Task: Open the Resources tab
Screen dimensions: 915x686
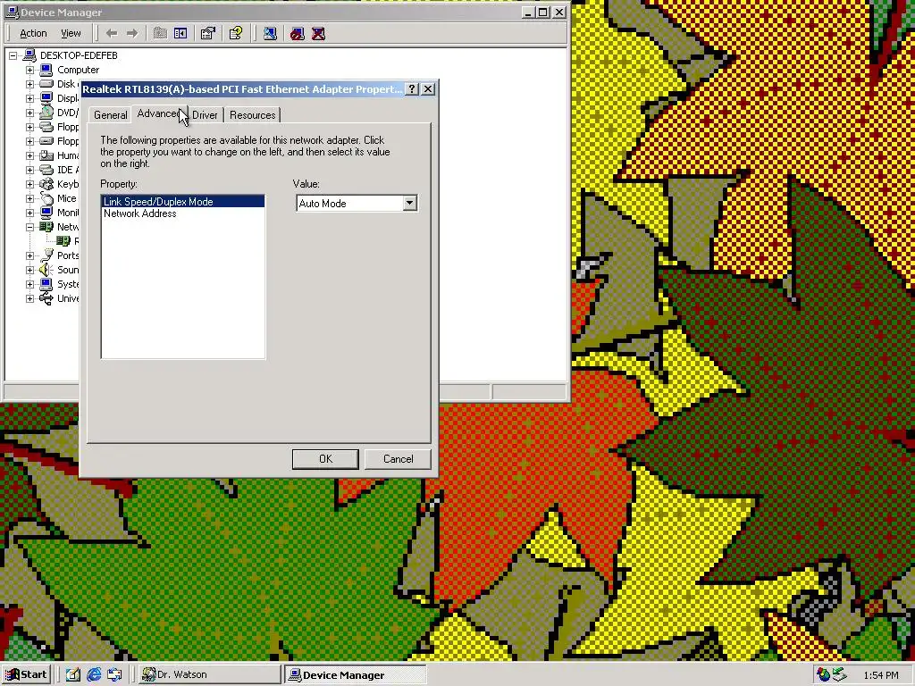Action: pyautogui.click(x=252, y=115)
